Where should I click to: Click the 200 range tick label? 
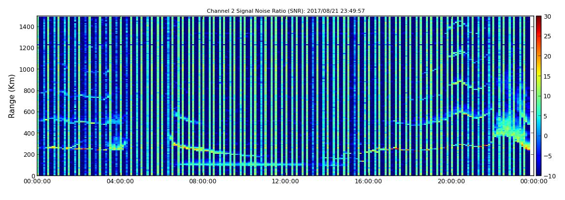[29, 154]
